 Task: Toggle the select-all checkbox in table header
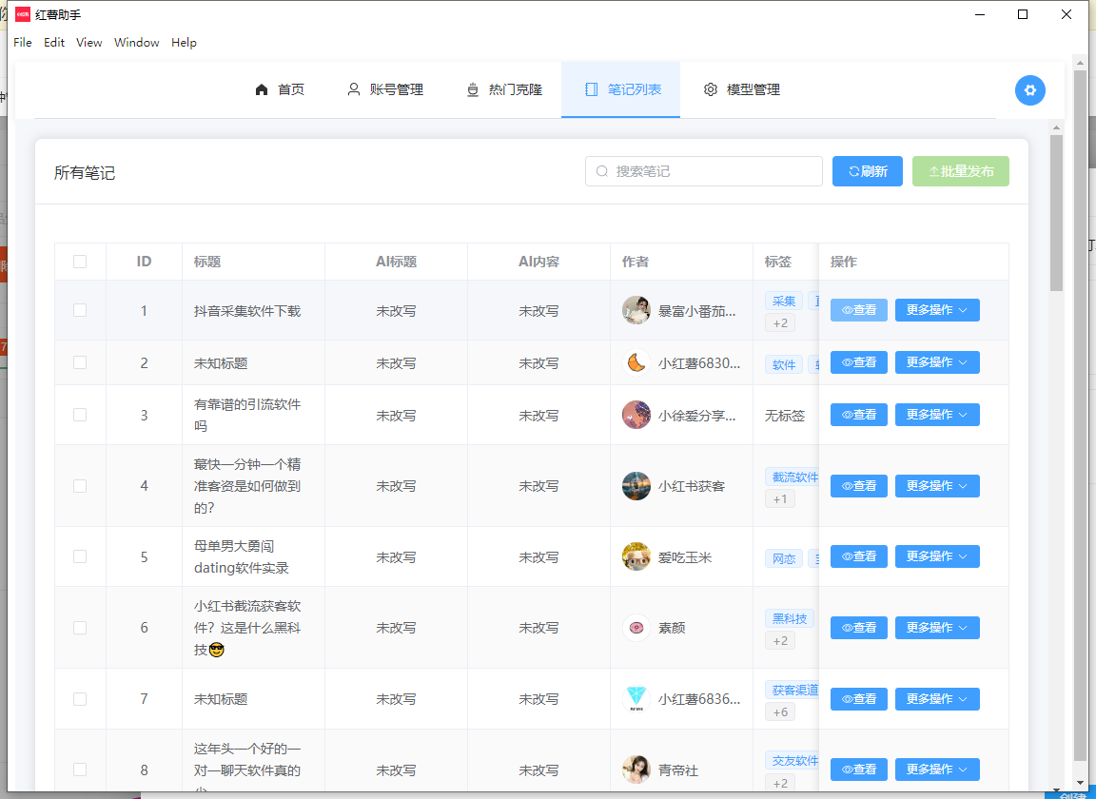[x=80, y=262]
